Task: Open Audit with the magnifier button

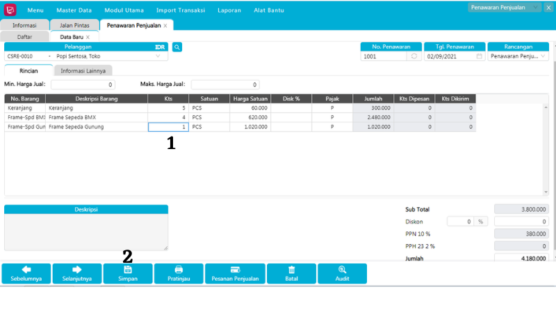Action: tap(342, 274)
